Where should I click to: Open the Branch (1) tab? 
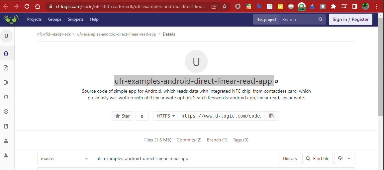217,140
